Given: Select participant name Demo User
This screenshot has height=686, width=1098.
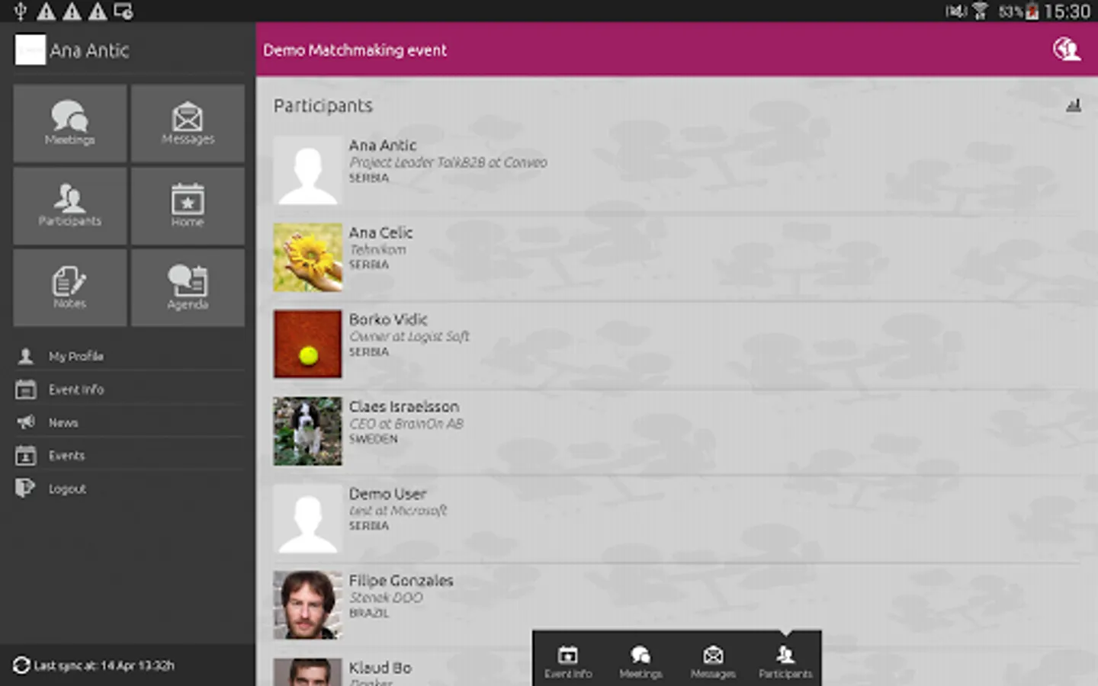Looking at the screenshot, I should tap(387, 493).
